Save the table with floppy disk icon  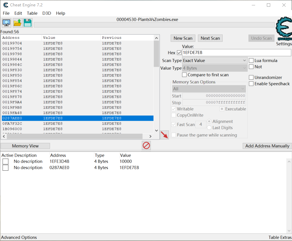(x=28, y=23)
